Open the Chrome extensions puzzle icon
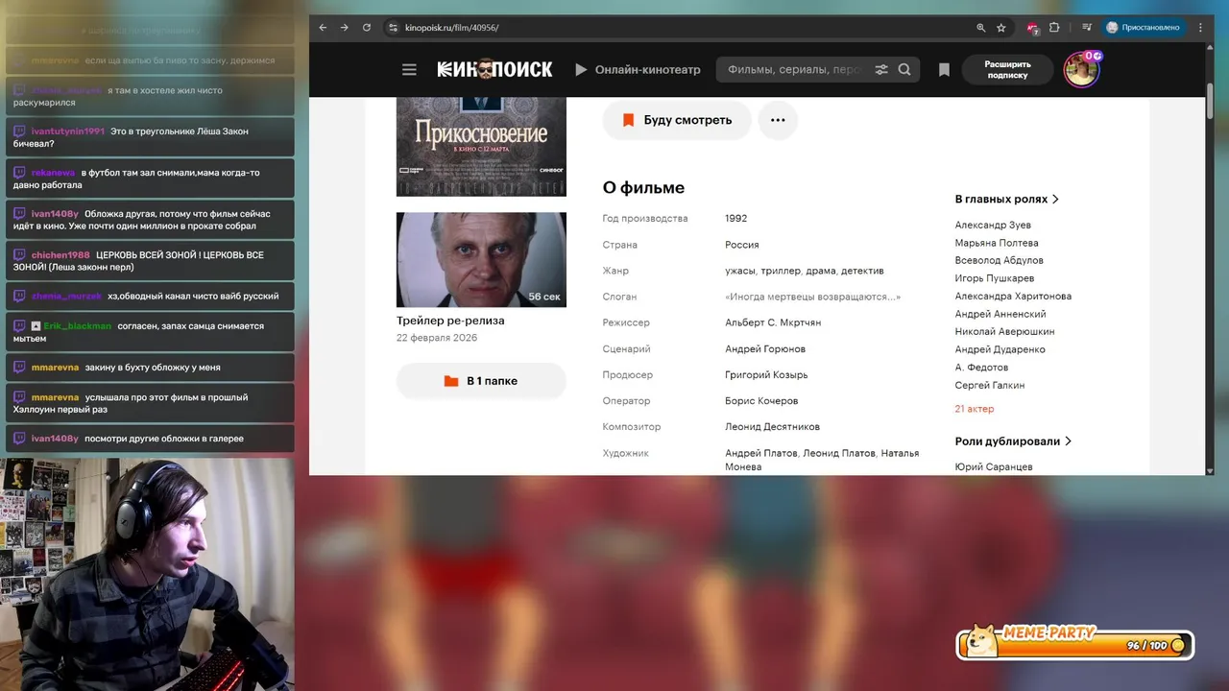Screen dimensions: 1229x691 pos(1054,28)
